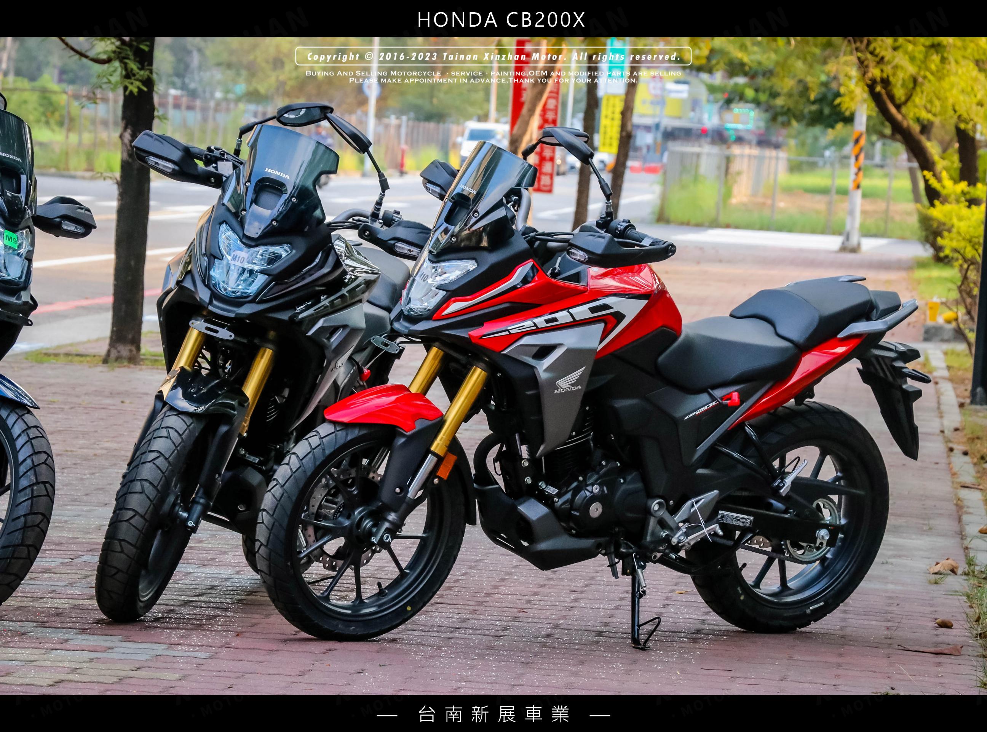Viewport: 987px width, 732px height.
Task: Click the orange reflector on red bike's fork
Action: pos(446,466)
